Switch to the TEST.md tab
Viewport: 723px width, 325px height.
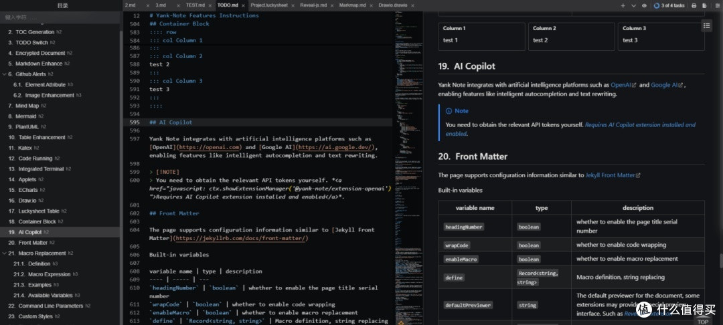click(x=195, y=5)
